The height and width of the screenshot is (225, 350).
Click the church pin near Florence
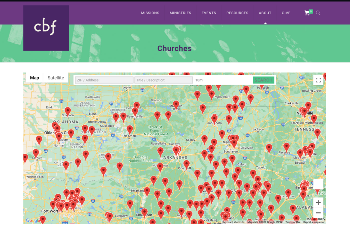tap(286, 148)
